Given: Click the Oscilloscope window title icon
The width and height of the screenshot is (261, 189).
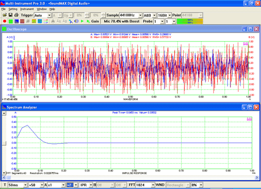Looking at the screenshot, I should point(4,29).
